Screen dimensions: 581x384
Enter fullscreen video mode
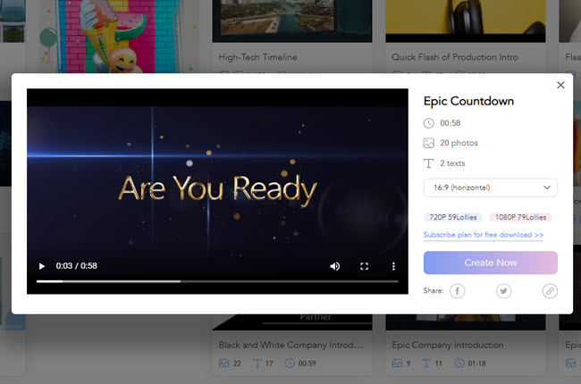tap(365, 266)
